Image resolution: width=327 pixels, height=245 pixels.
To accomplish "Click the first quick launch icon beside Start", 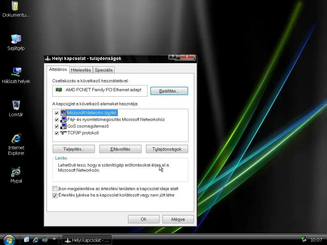I will (27, 240).
